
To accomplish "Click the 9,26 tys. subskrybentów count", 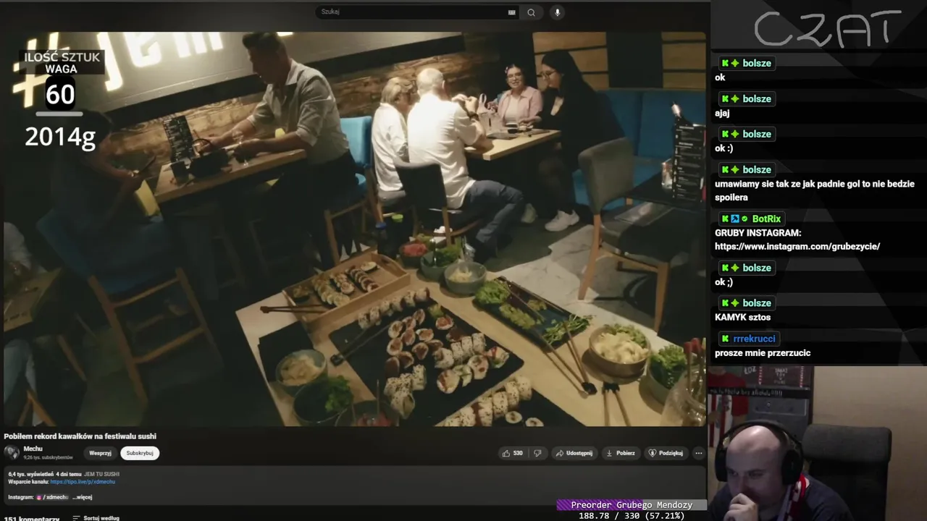I will 48,457.
